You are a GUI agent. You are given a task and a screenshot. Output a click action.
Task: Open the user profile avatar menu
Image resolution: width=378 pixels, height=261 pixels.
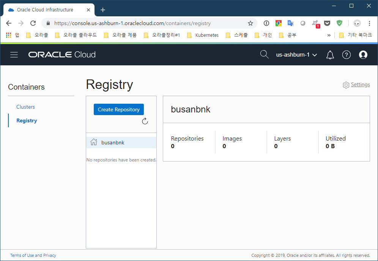point(363,55)
